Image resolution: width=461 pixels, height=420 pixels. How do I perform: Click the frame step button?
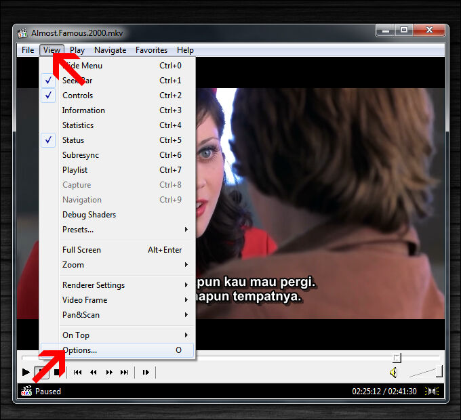(x=146, y=373)
